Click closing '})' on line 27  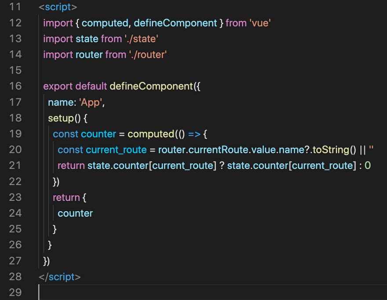(x=47, y=261)
